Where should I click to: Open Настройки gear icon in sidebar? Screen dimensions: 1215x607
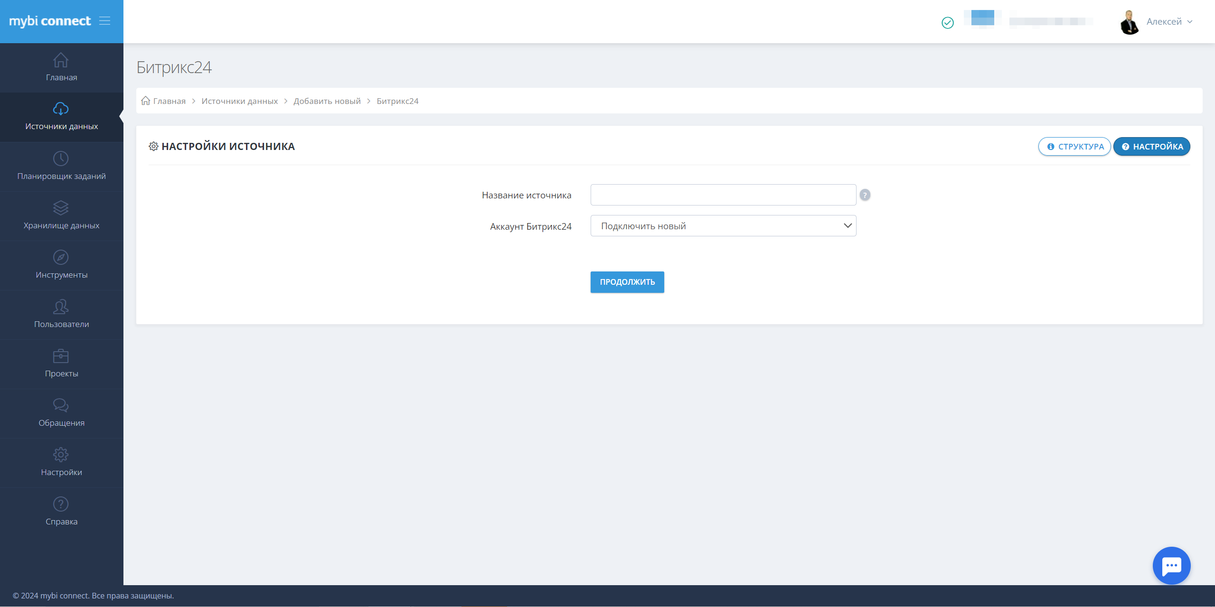tap(61, 455)
